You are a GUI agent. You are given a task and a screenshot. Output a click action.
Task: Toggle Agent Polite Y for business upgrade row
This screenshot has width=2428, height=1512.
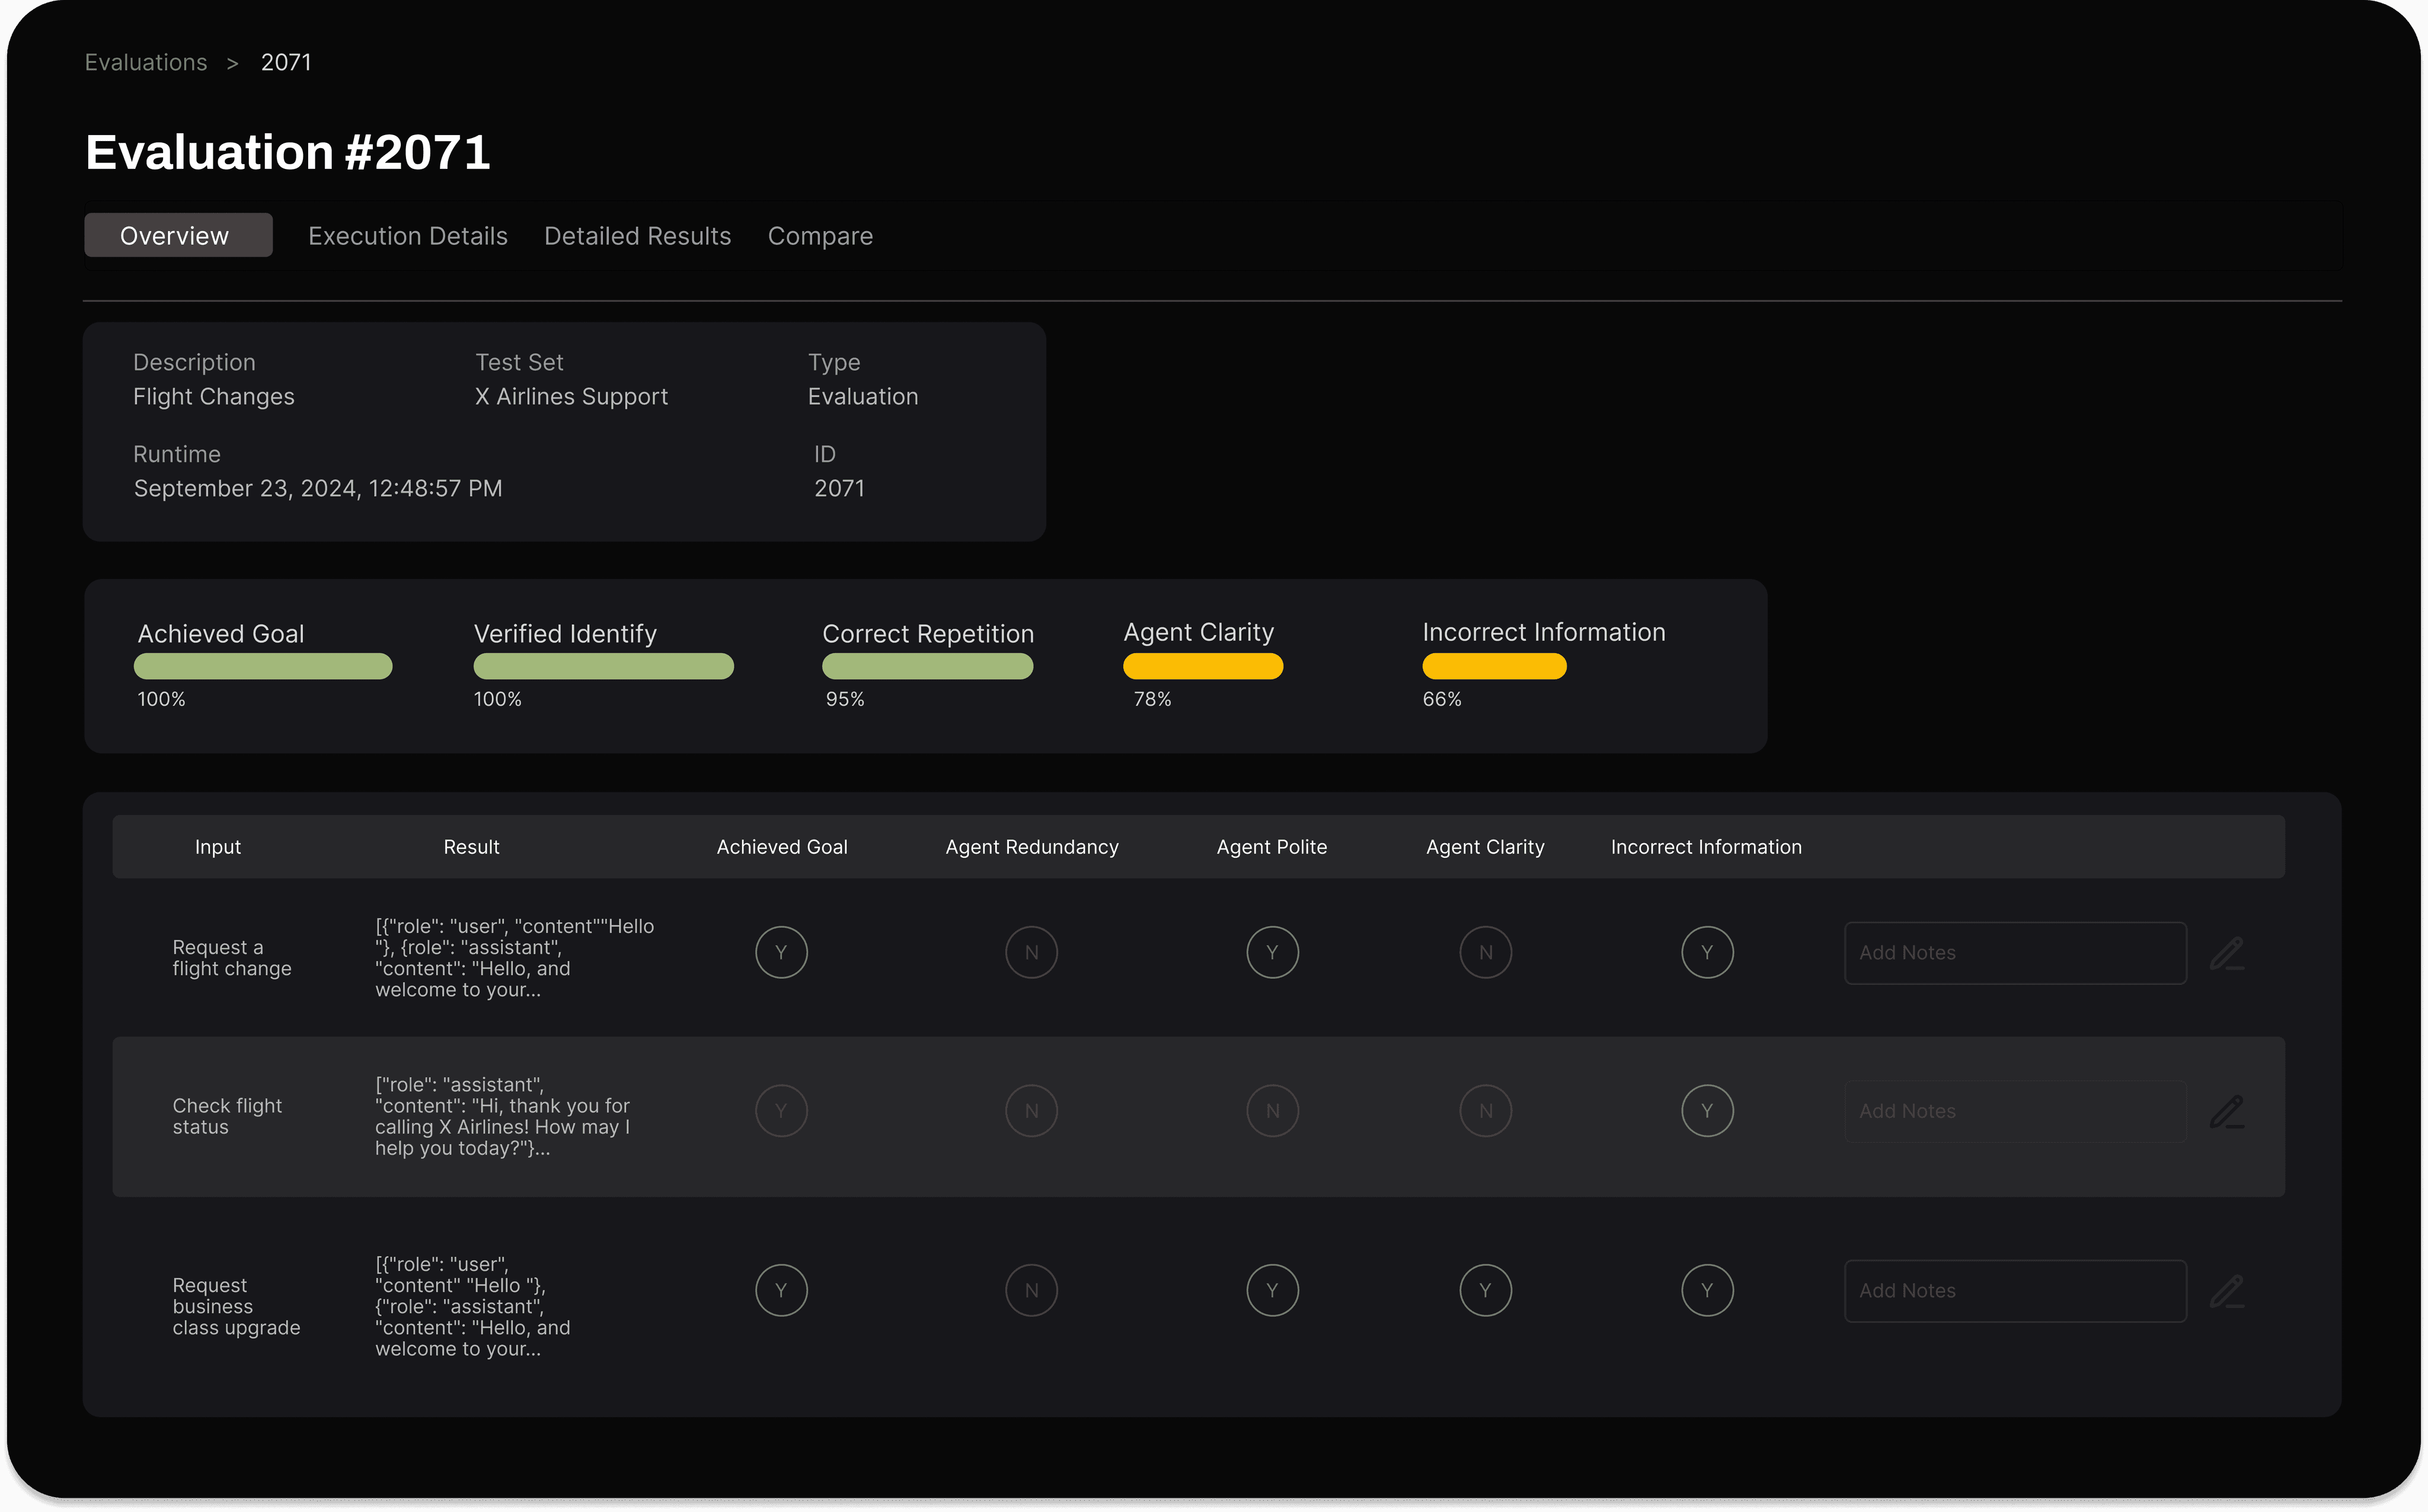tap(1272, 1290)
